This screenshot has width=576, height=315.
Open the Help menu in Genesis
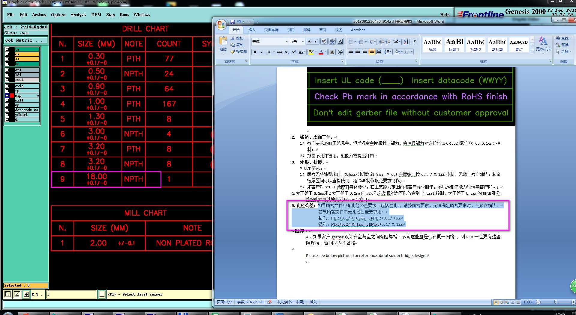click(445, 15)
